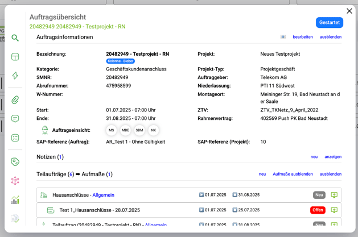This screenshot has height=237, width=358.
Task: Toggle the NK user badge in Auftragseinsicht
Action: 153,130
